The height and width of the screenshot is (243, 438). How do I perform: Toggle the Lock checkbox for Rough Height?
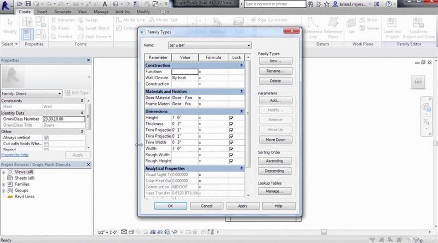[231, 161]
